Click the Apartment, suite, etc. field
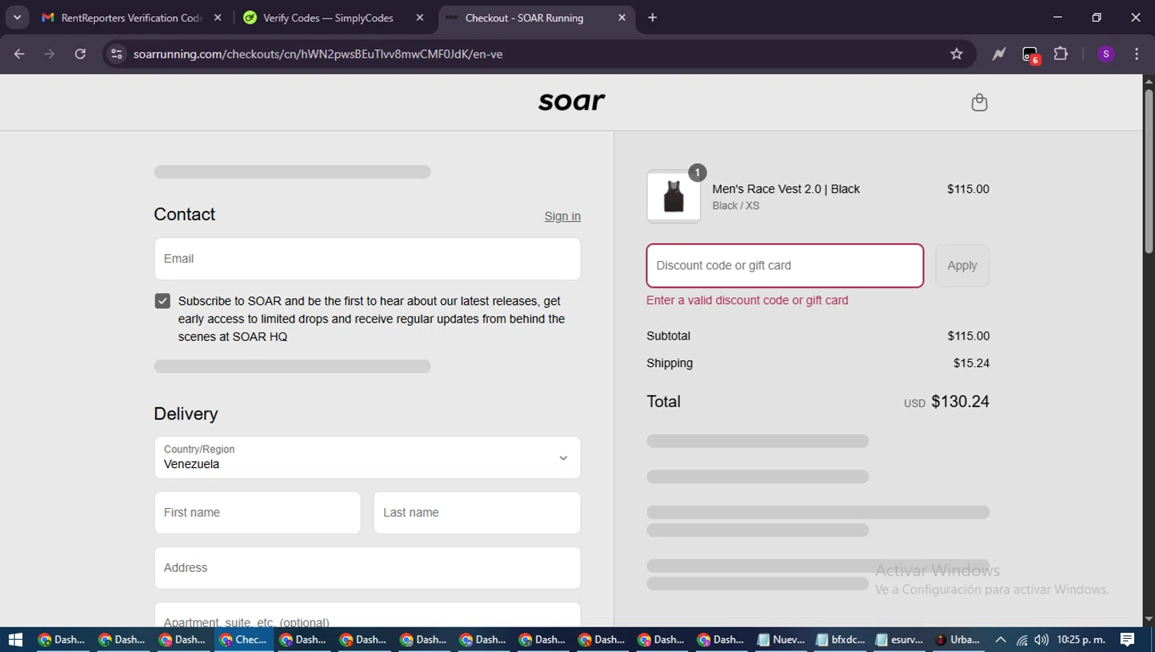 [367, 616]
